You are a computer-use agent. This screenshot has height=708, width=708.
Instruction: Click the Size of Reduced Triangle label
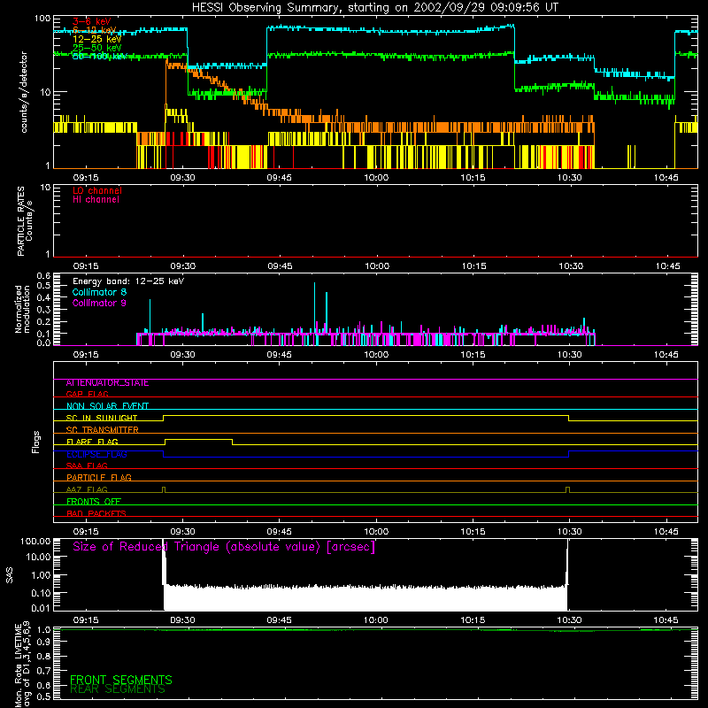coord(224,547)
